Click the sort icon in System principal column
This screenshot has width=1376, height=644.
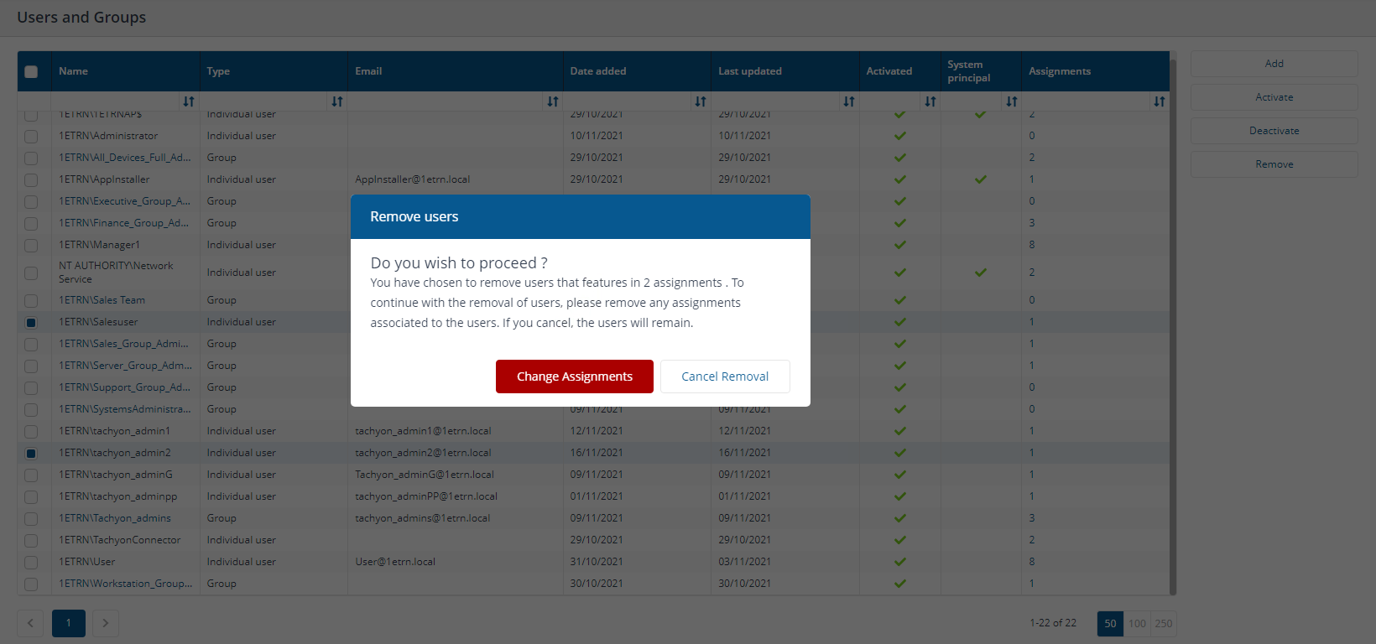(x=1011, y=101)
